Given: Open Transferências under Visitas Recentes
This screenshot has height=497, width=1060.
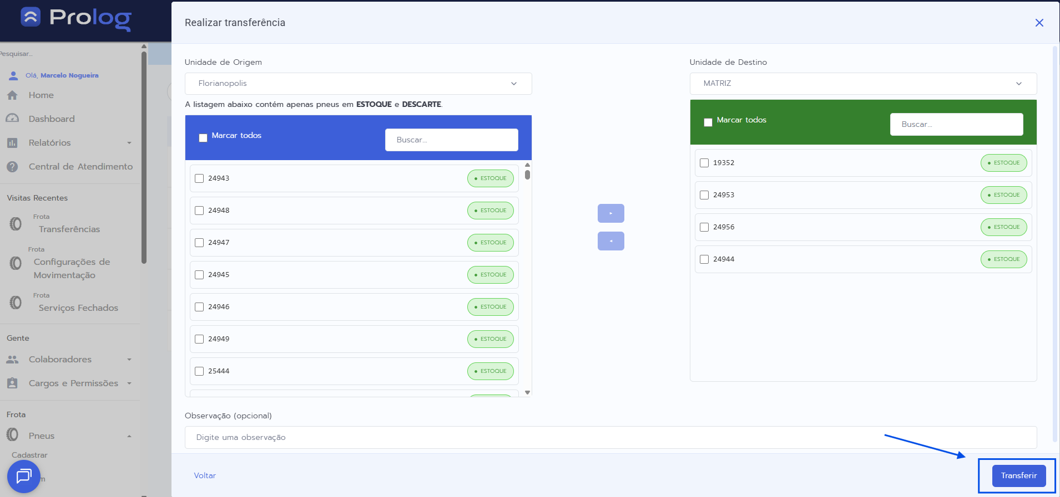Looking at the screenshot, I should click(69, 229).
